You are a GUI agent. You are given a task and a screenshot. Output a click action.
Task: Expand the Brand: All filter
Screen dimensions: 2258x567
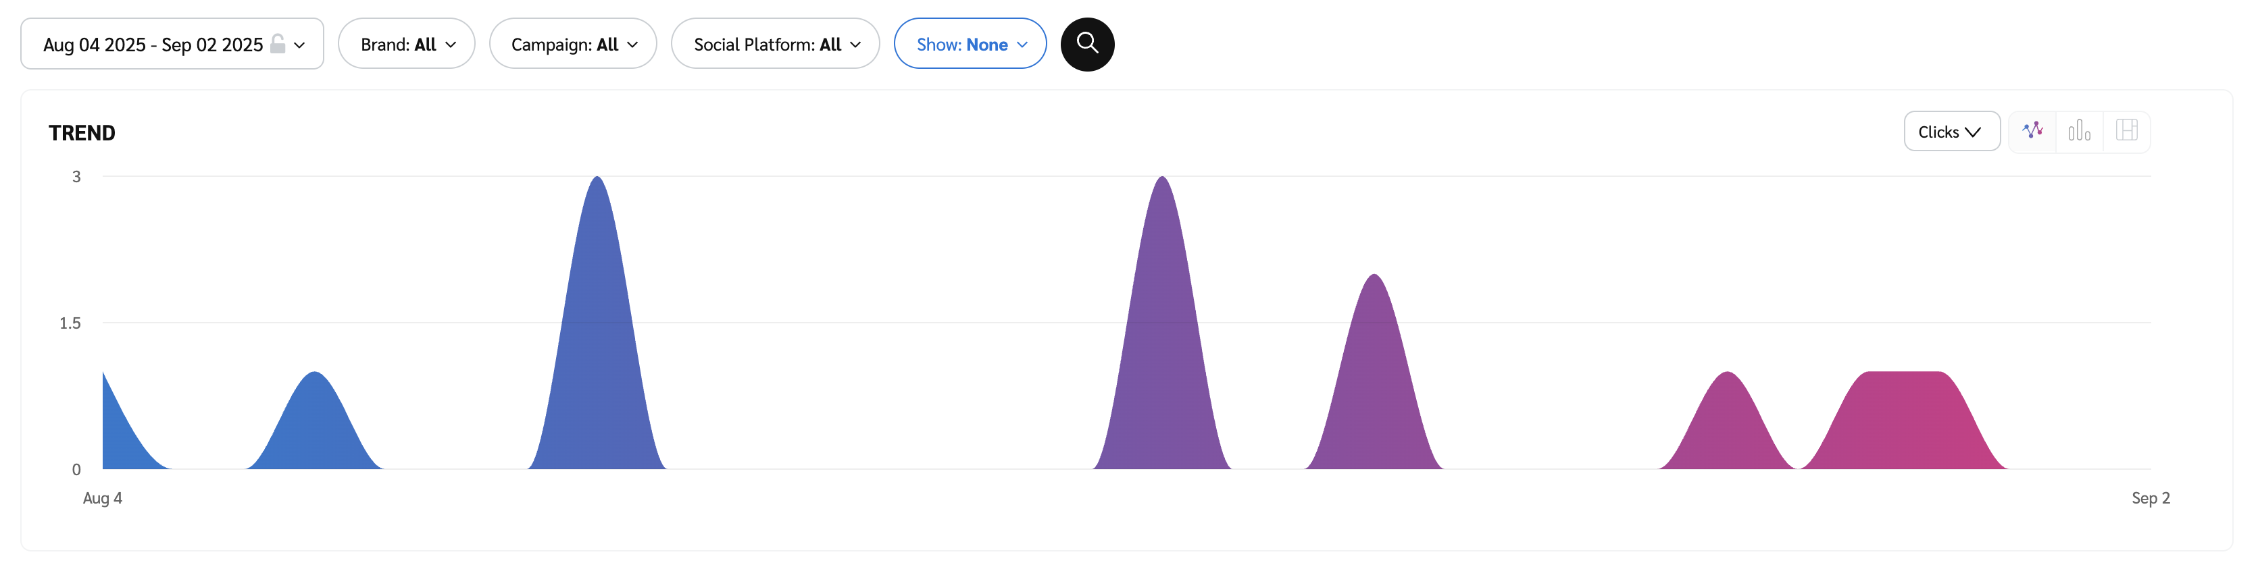407,44
